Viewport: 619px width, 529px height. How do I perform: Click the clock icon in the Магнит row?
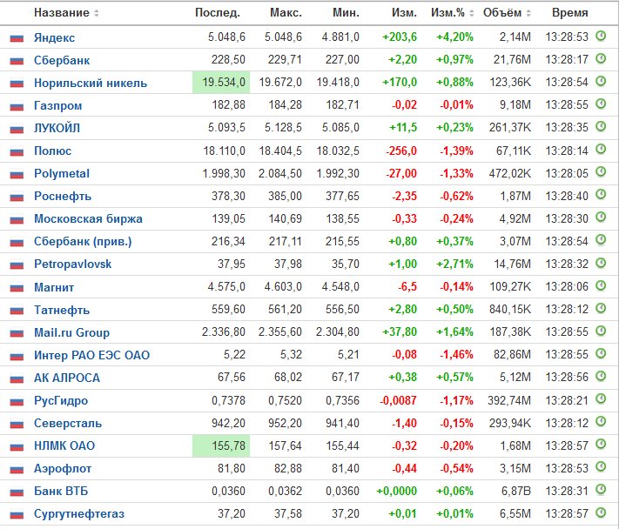(x=601, y=285)
